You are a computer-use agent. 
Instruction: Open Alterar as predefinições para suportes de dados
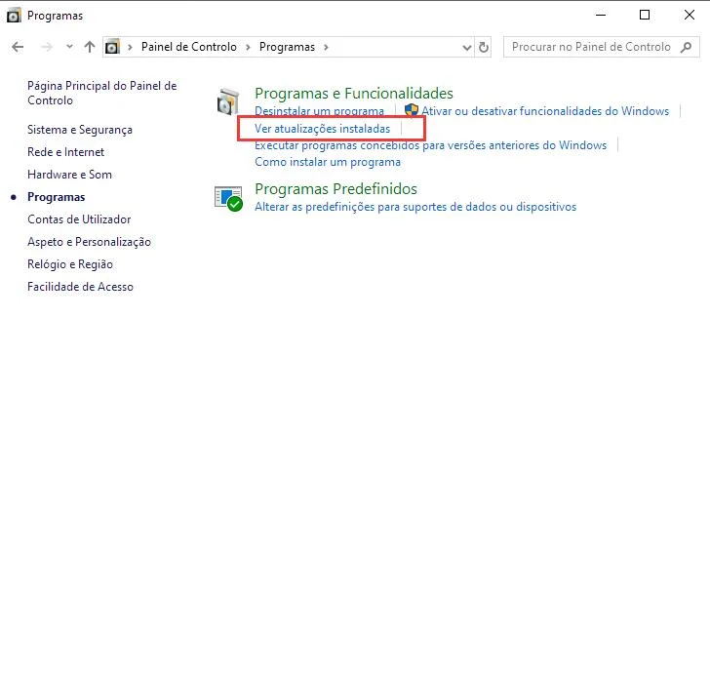coord(415,207)
